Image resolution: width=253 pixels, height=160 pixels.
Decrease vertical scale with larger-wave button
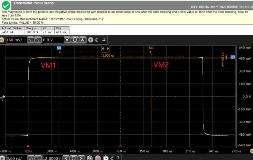31,40
